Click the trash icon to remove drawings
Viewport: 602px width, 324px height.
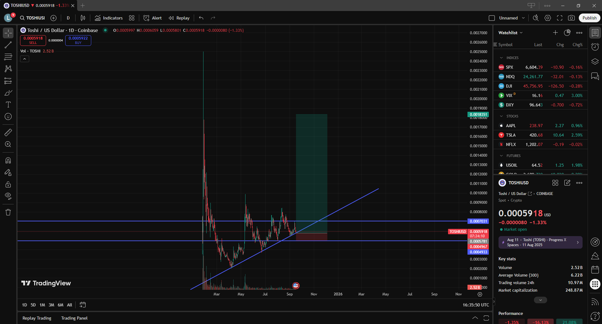pos(8,212)
